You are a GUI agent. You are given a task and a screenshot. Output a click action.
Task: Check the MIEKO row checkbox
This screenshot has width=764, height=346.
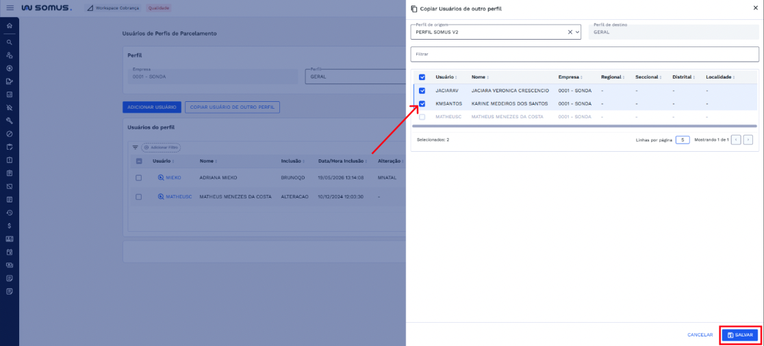(x=139, y=178)
